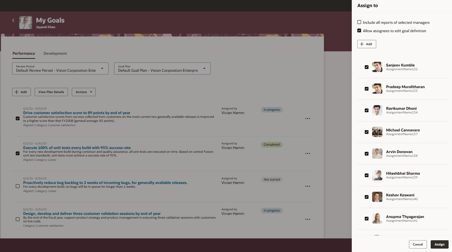
Task: Uncheck Allow assignees to edit goal definition
Action: [359, 31]
